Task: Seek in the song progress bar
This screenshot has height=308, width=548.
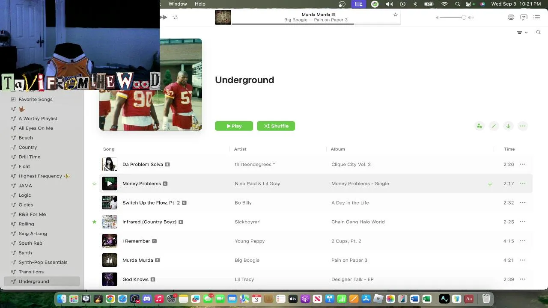Action: [316, 24]
